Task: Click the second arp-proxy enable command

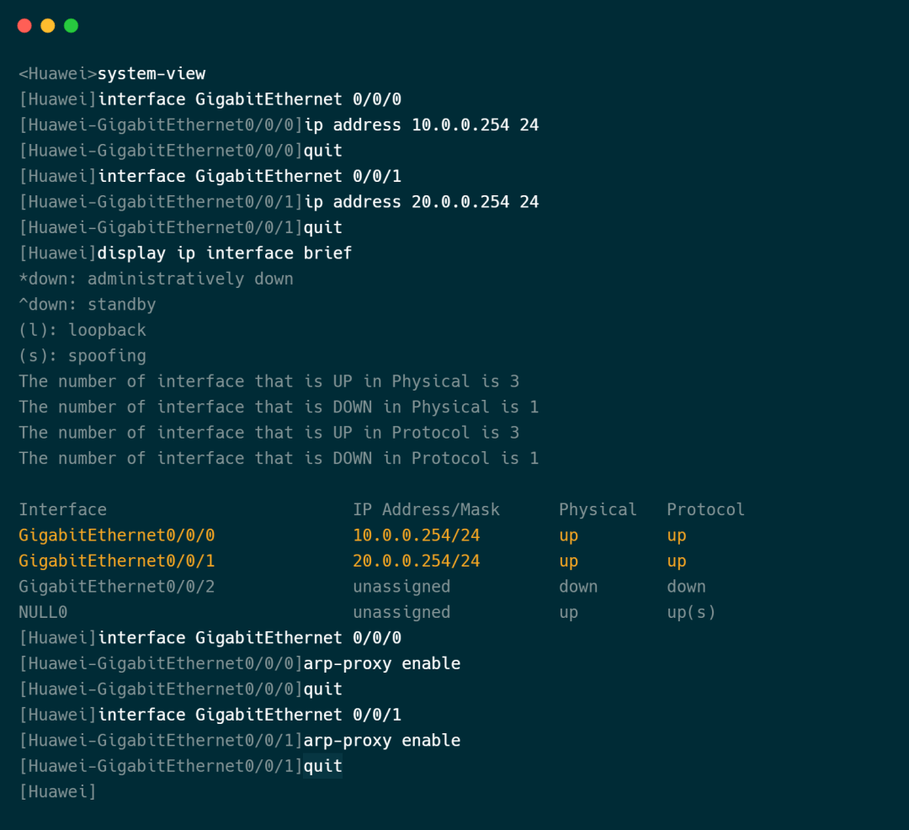Action: (382, 740)
